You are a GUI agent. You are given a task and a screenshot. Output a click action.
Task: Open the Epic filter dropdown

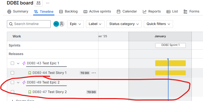click(75, 24)
